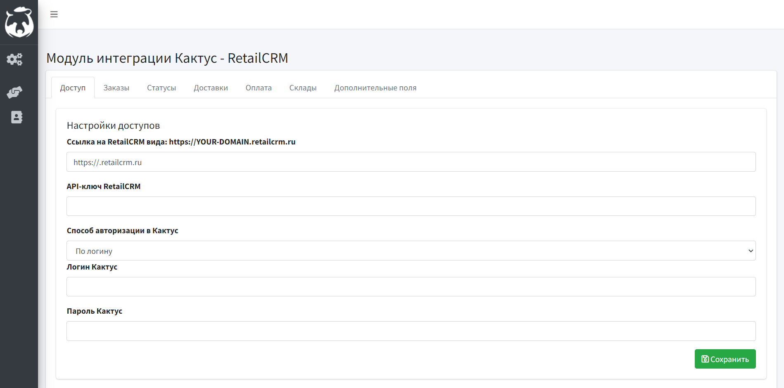The image size is (784, 388).
Task: Click the green Сохранить button
Action: [x=725, y=359]
